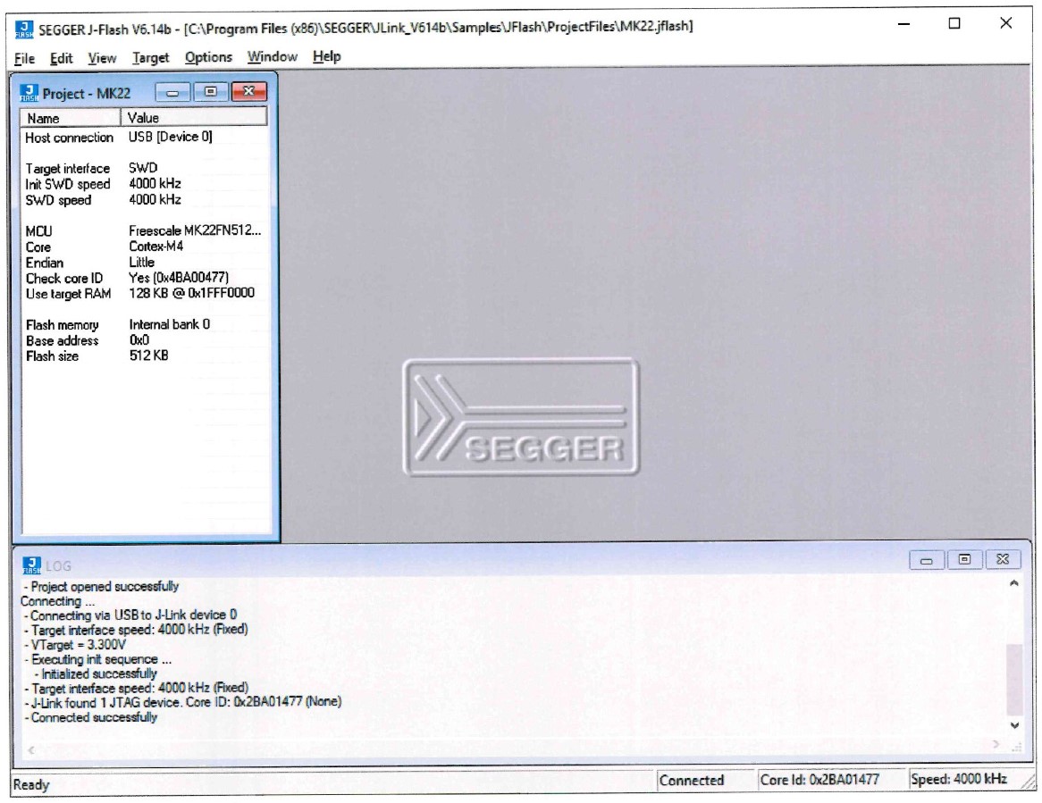Open the Help menu
Image resolution: width=1042 pixels, height=803 pixels.
click(327, 56)
